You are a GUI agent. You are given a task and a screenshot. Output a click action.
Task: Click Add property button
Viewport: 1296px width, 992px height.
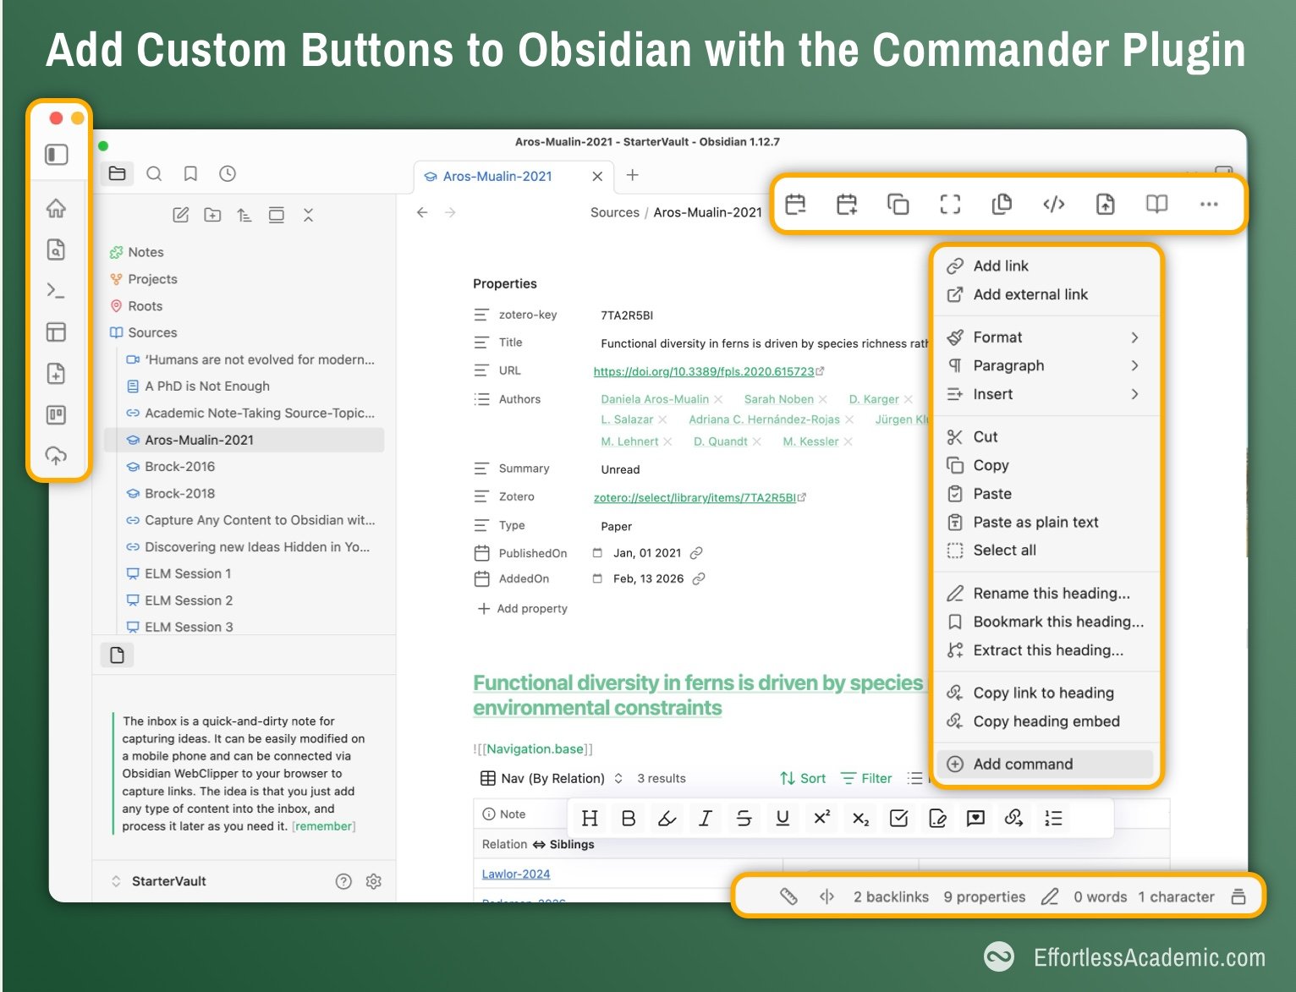pos(523,608)
